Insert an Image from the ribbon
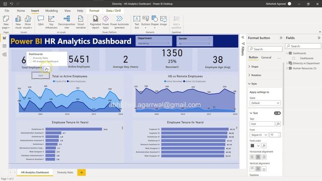The height and width of the screenshot is (181, 322). click(163, 21)
